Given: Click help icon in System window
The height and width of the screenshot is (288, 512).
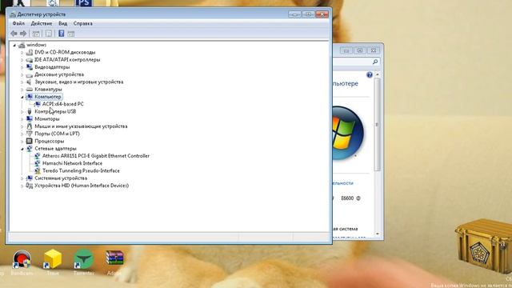Looking at the screenshot, I should tap(370, 74).
